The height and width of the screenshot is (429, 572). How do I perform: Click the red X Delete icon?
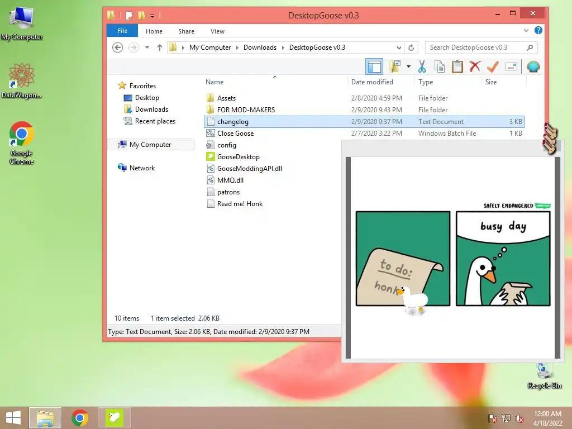pyautogui.click(x=475, y=67)
